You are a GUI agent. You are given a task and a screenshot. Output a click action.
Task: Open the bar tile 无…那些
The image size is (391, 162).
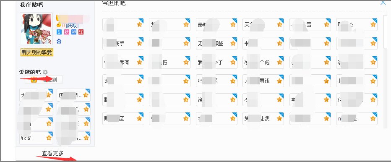(x=217, y=43)
